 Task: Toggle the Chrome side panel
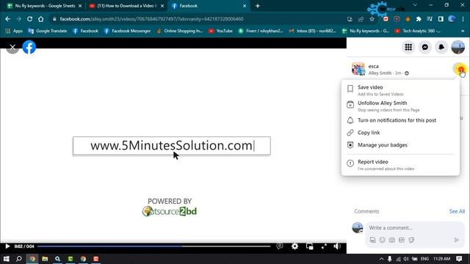point(441,19)
